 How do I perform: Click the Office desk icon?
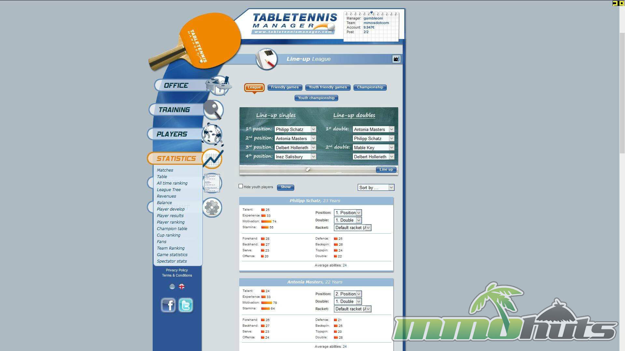click(218, 85)
